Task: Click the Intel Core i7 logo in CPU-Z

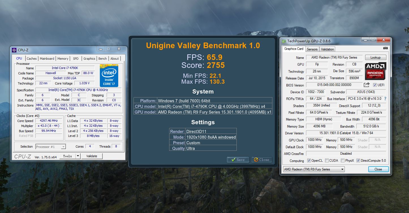Action: (x=109, y=76)
